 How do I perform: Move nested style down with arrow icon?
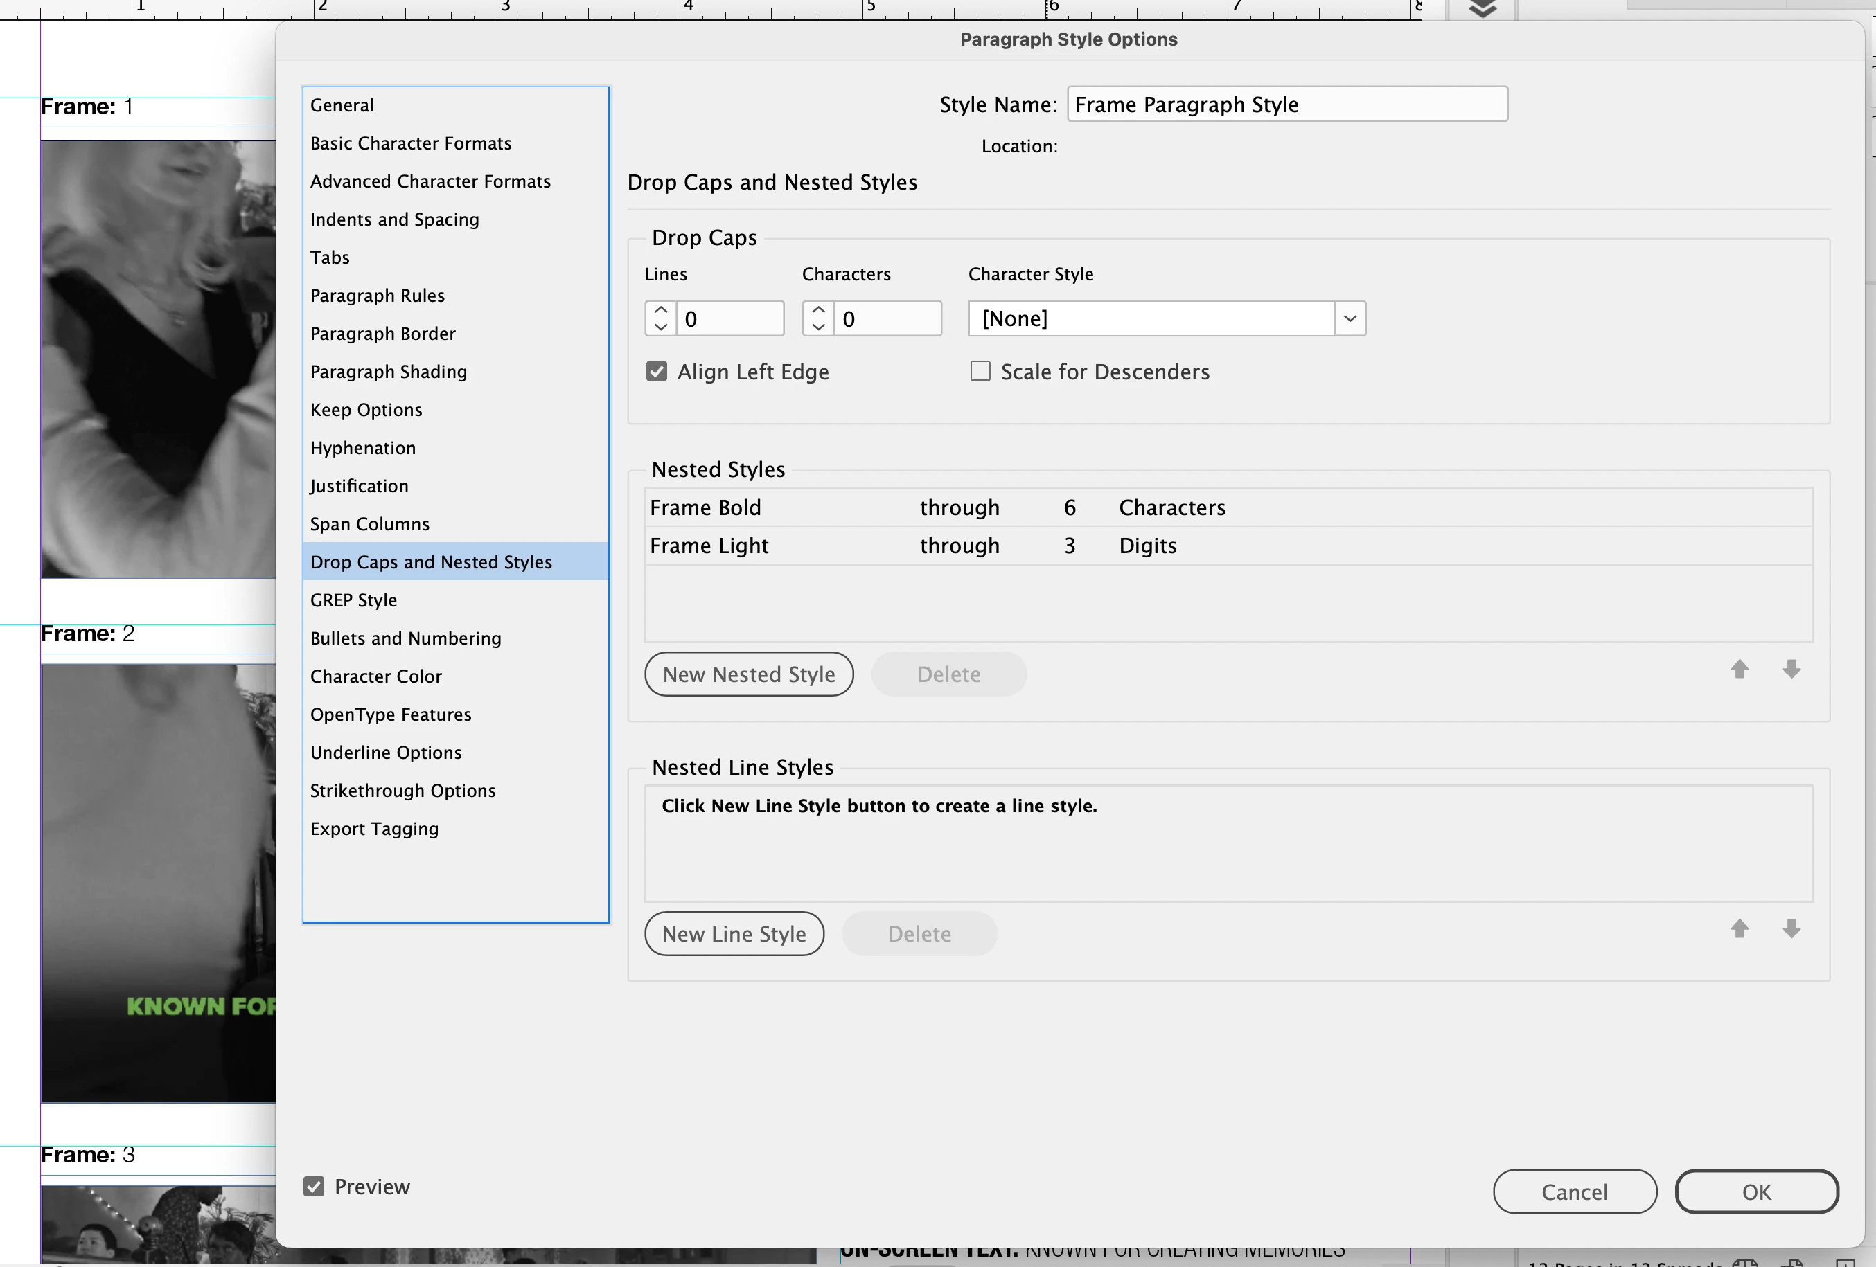point(1791,669)
